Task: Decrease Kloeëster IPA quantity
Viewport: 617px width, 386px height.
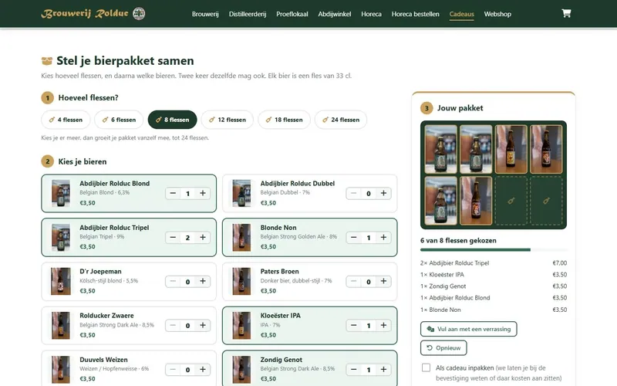Action: pyautogui.click(x=353, y=325)
